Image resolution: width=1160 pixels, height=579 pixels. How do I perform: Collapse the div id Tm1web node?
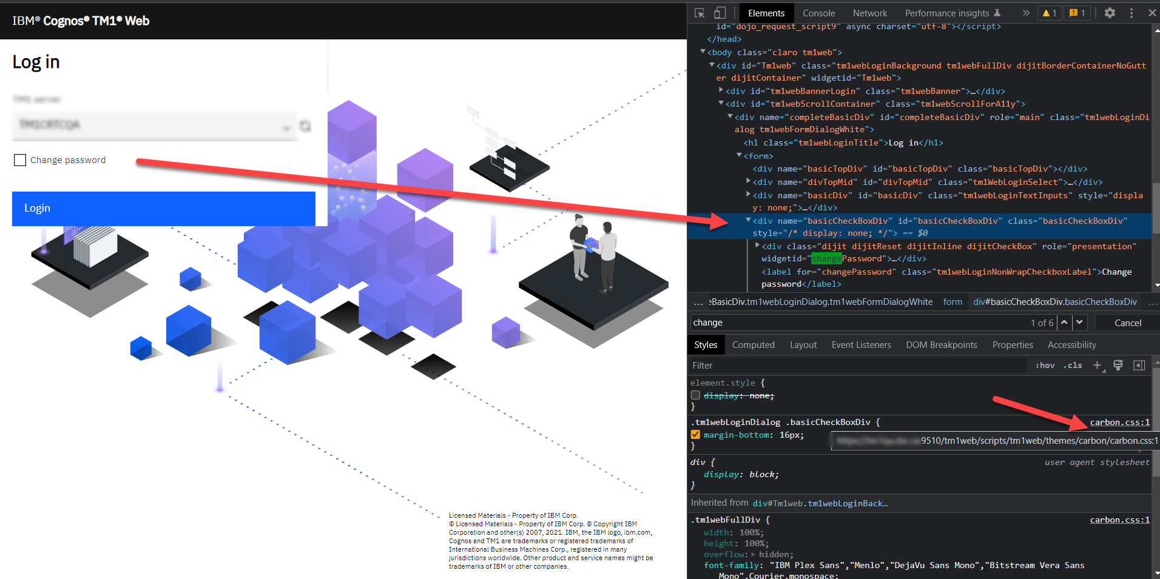tap(712, 65)
